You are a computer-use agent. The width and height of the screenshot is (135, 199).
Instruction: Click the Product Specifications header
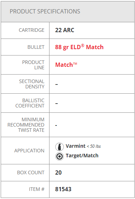pyautogui.click(x=45, y=11)
